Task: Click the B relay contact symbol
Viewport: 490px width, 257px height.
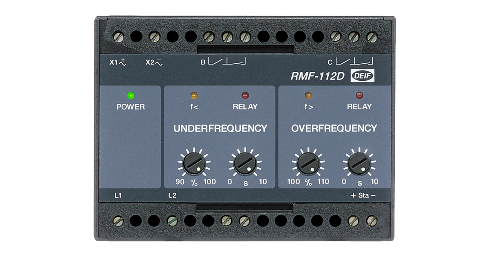Action: pyautogui.click(x=227, y=62)
